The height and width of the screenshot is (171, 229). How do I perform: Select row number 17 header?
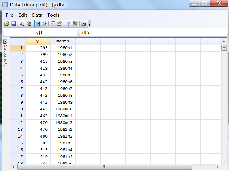(18, 157)
